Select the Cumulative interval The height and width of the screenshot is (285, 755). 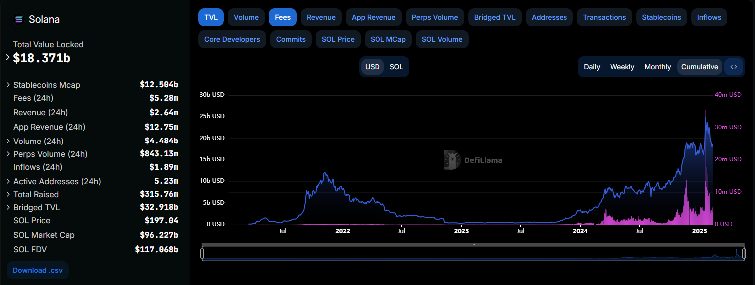pos(700,67)
